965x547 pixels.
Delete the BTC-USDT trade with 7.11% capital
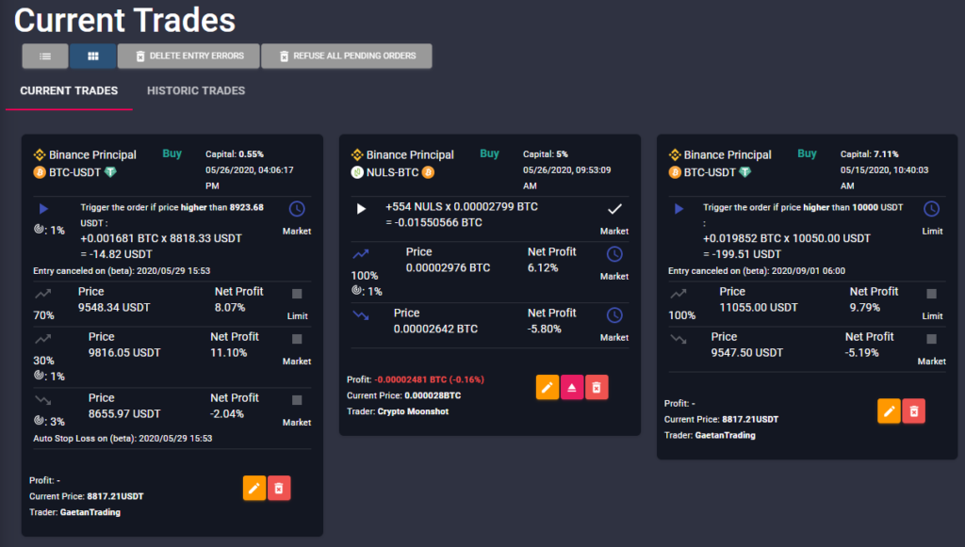click(x=913, y=410)
